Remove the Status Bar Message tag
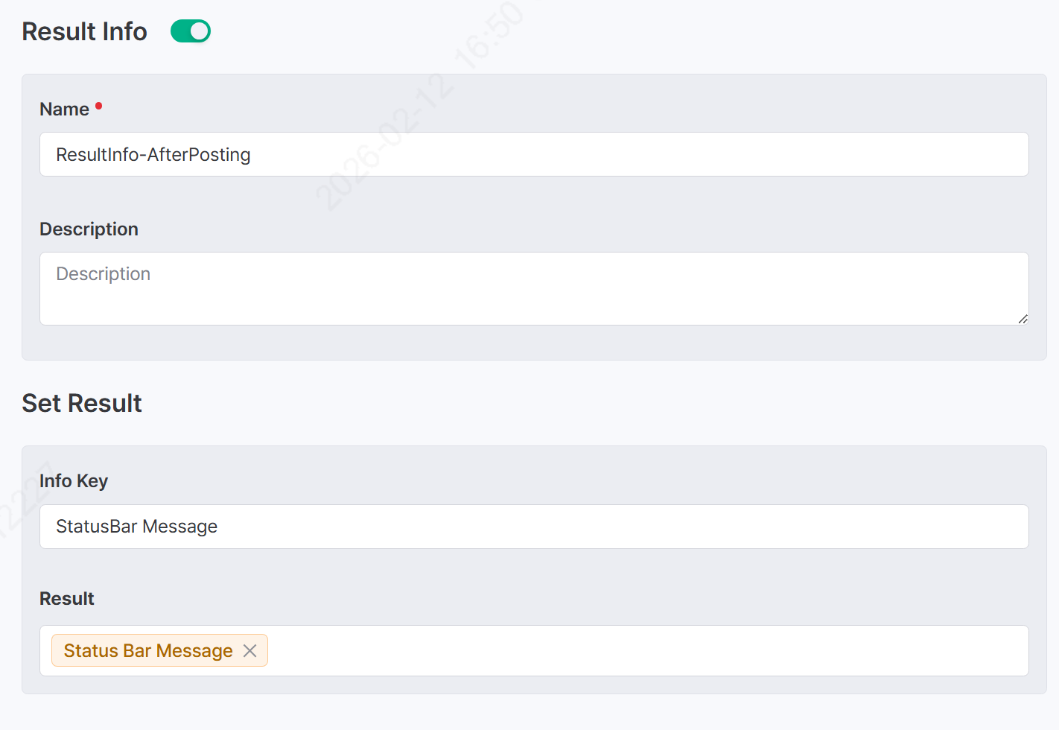Image resolution: width=1059 pixels, height=730 pixels. [x=250, y=651]
